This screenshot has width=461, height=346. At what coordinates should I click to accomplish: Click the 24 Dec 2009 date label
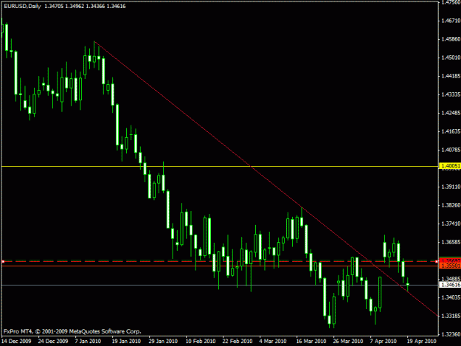click(53, 341)
